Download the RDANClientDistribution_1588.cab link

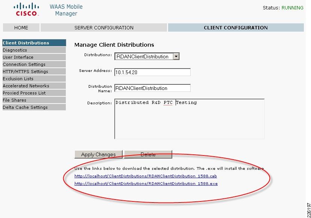[x=146, y=176]
